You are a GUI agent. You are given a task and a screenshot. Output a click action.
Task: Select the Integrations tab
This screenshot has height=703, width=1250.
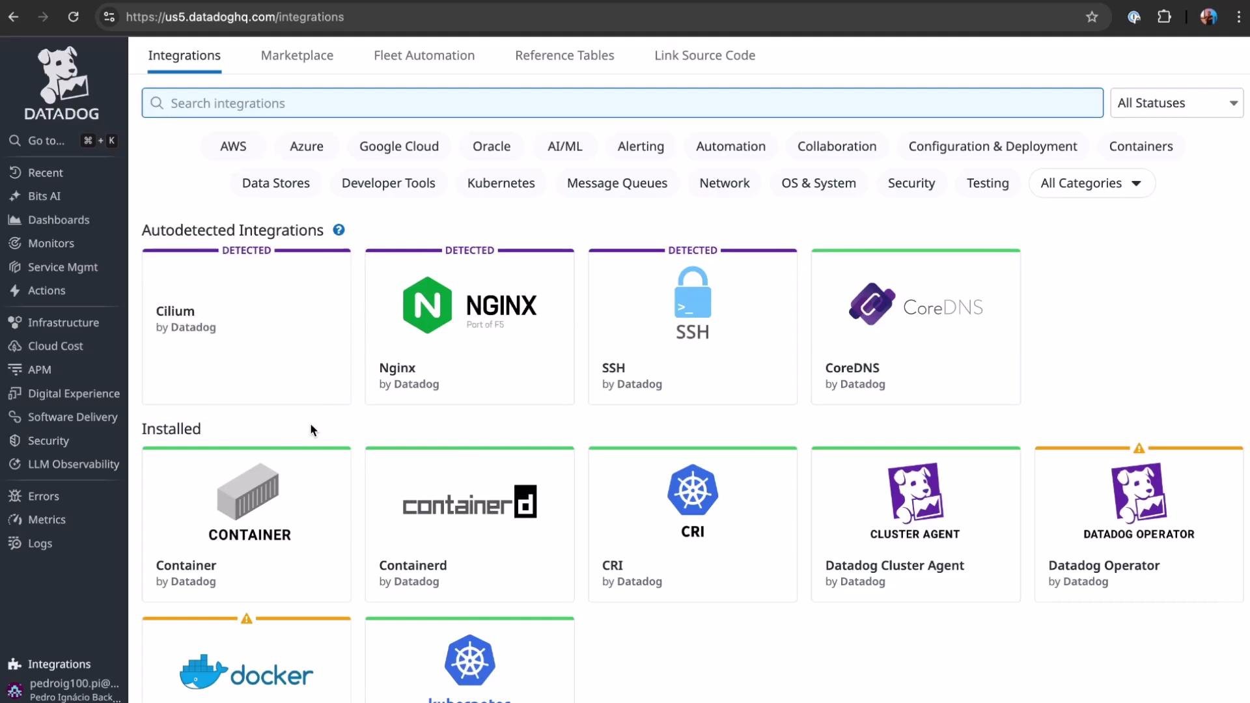(x=184, y=55)
